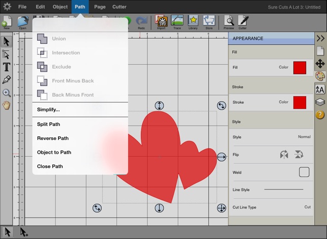
Task: Open the Store shopping cart icon
Action: (x=209, y=21)
